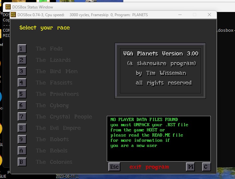Click 'please read the READ.ME file' line
This screenshot has width=235, height=179.
coord(147,135)
